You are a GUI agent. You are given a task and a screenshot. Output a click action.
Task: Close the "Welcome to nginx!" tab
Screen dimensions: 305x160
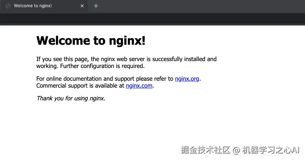coord(82,6)
